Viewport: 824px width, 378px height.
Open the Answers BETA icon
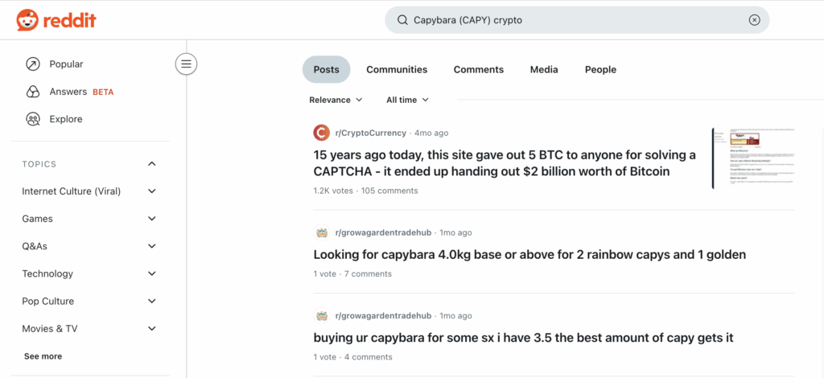click(x=33, y=92)
